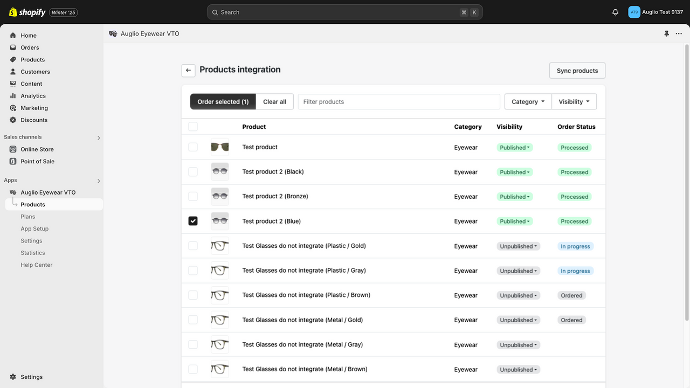Open the Unpublished dropdown for the Metal / Gray row
Image resolution: width=690 pixels, height=388 pixels.
(519, 345)
